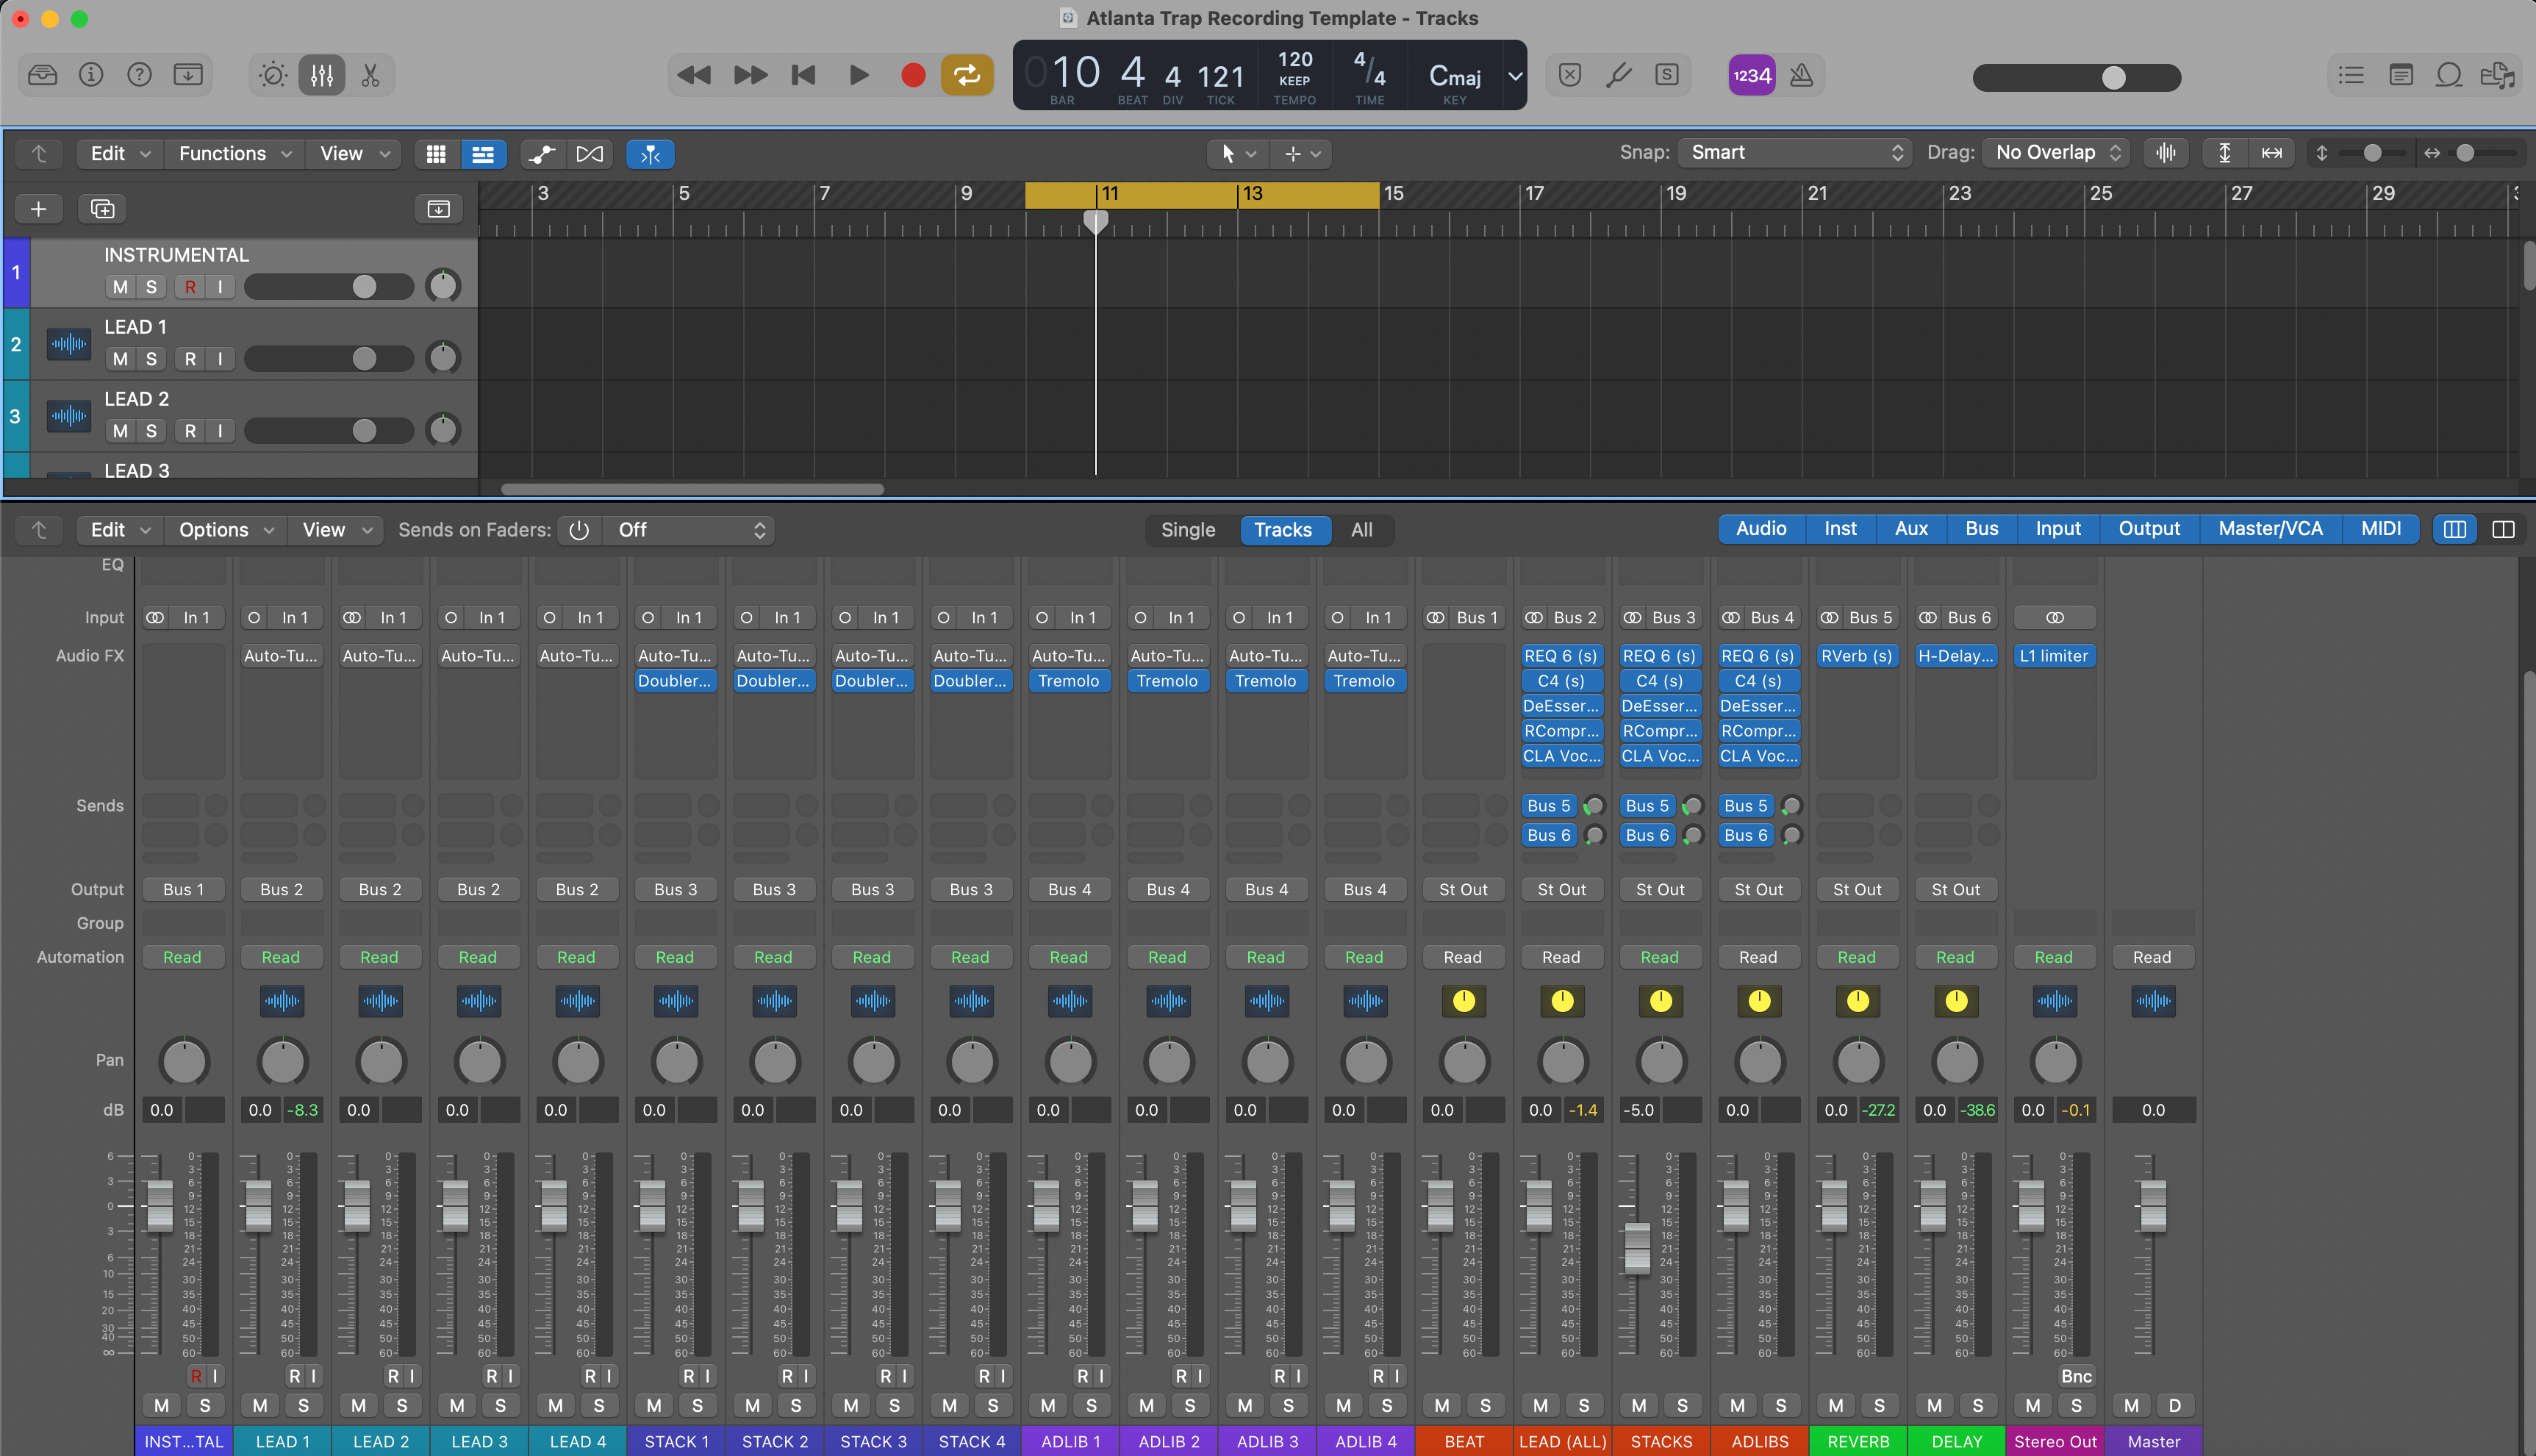
Task: Click the master volume slider in control bar
Action: click(2114, 77)
